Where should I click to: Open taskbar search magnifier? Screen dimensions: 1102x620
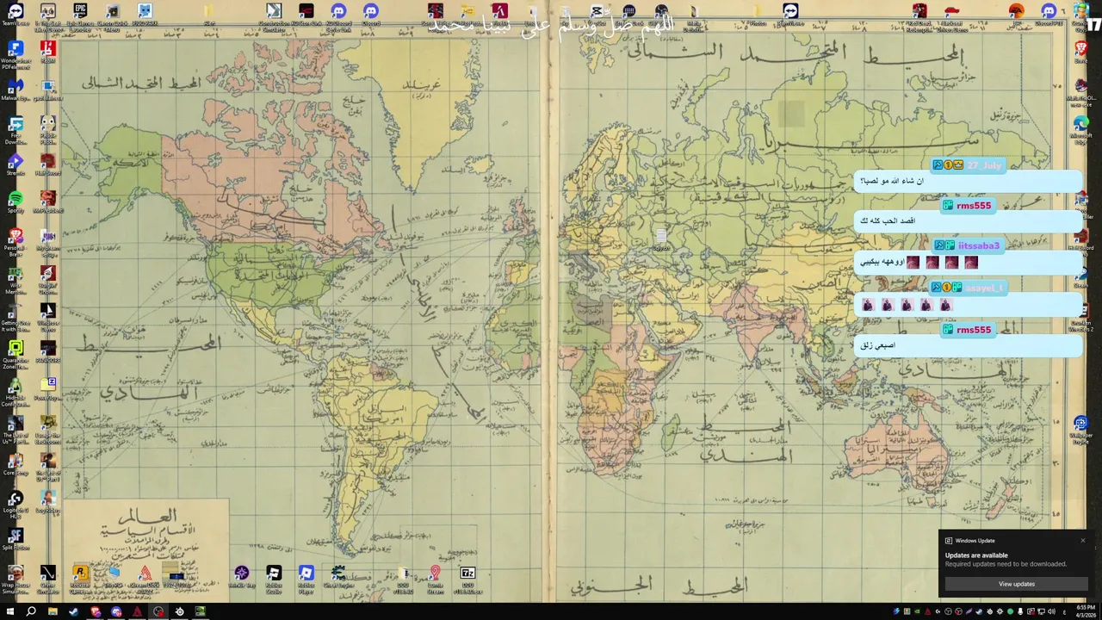coord(31,611)
